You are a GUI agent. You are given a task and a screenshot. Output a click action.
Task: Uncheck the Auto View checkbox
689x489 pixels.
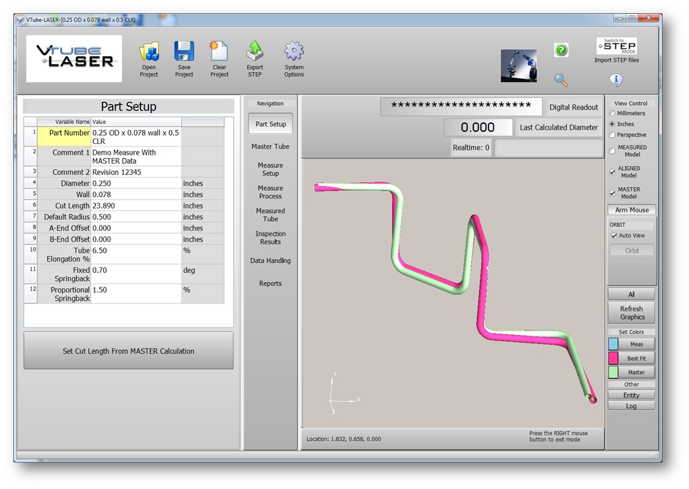click(614, 236)
